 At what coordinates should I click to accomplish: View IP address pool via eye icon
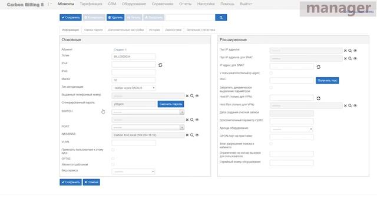point(355,51)
